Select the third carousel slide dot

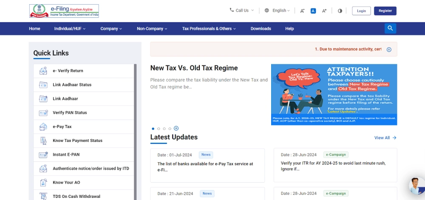tap(164, 129)
